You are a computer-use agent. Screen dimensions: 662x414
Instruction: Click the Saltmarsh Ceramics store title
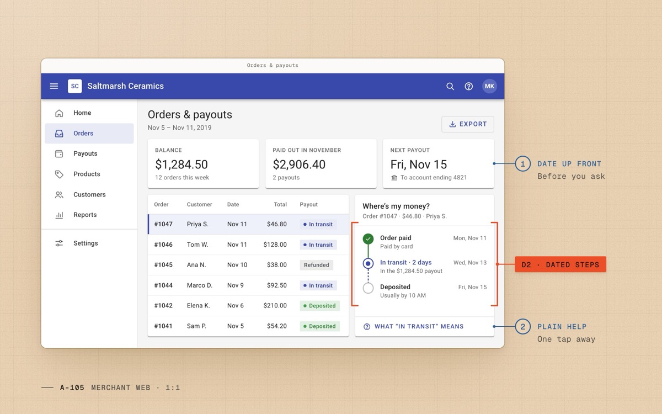(x=125, y=86)
